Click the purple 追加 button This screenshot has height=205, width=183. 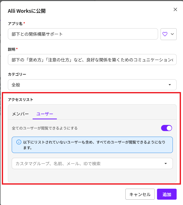(167, 194)
